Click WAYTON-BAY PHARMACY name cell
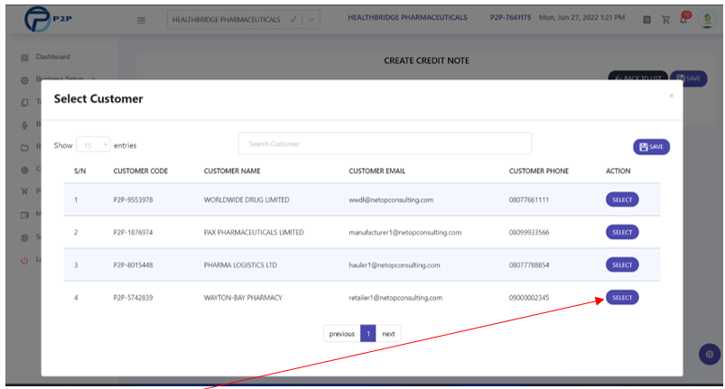The height and width of the screenshot is (389, 725). 243,298
